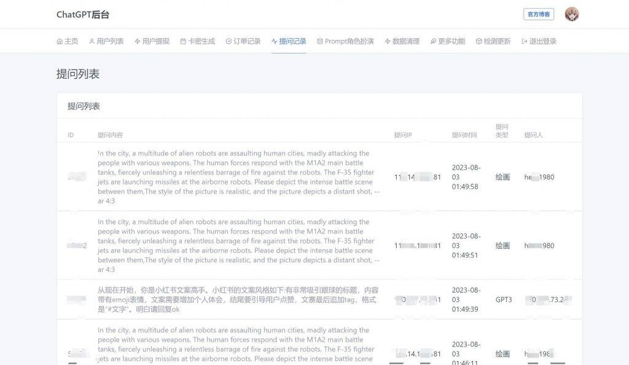Click the ChatGPT后台 site title
This screenshot has width=629, height=365.
pos(83,14)
